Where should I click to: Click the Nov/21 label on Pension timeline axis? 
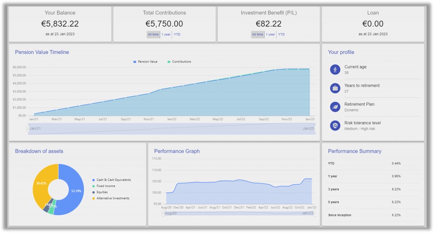(x=149, y=119)
